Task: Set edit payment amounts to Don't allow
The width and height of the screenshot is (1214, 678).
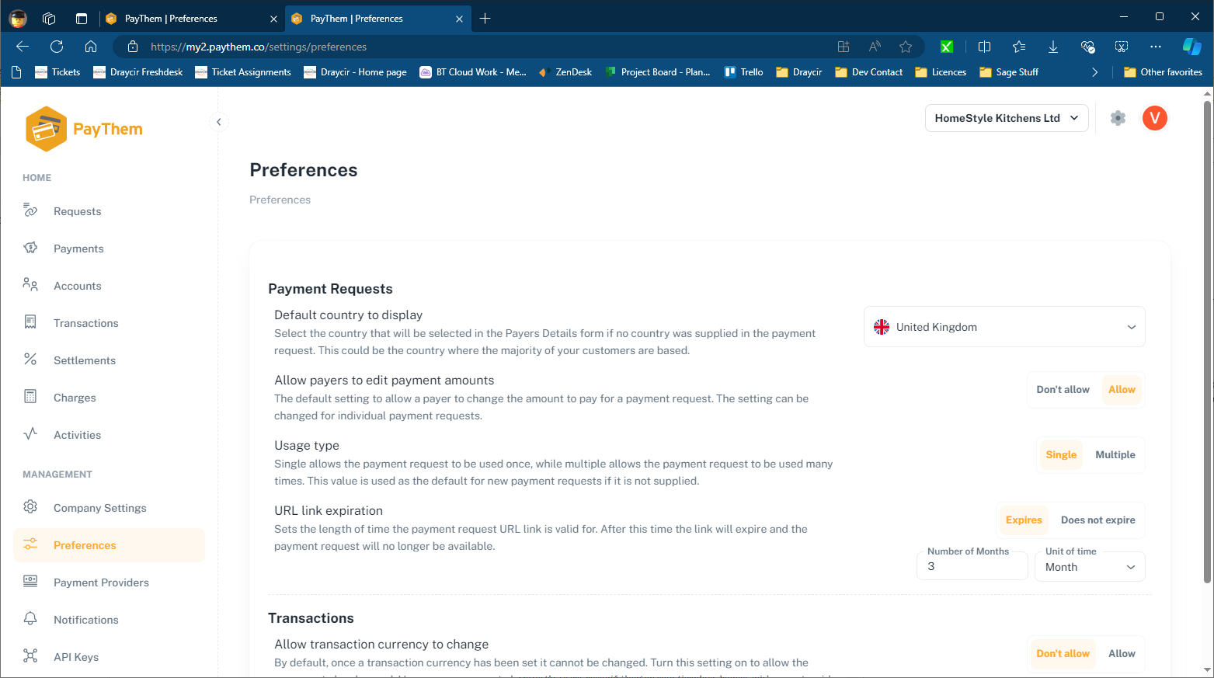Action: tap(1063, 390)
